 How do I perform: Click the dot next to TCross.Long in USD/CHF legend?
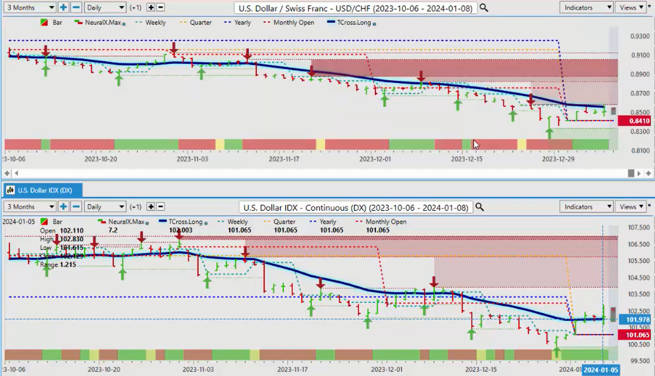pos(374,23)
